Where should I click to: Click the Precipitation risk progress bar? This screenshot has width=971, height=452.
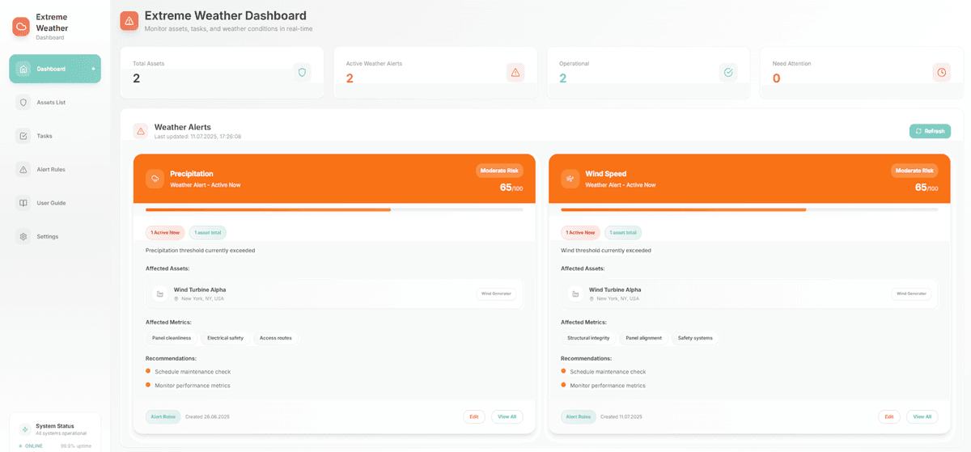[x=334, y=209]
